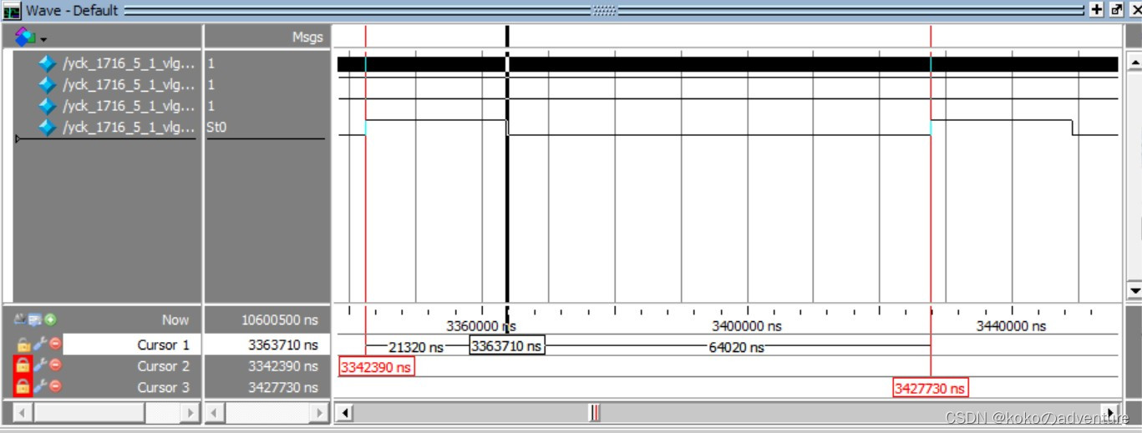Click values pane scrollbar right arrow
This screenshot has width=1142, height=433.
(x=318, y=412)
